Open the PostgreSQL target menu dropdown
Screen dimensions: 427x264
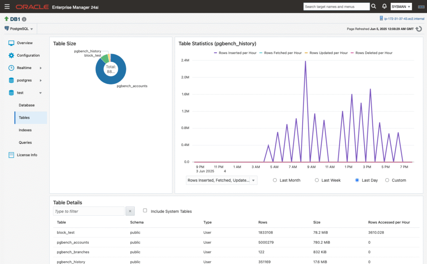[x=19, y=29]
